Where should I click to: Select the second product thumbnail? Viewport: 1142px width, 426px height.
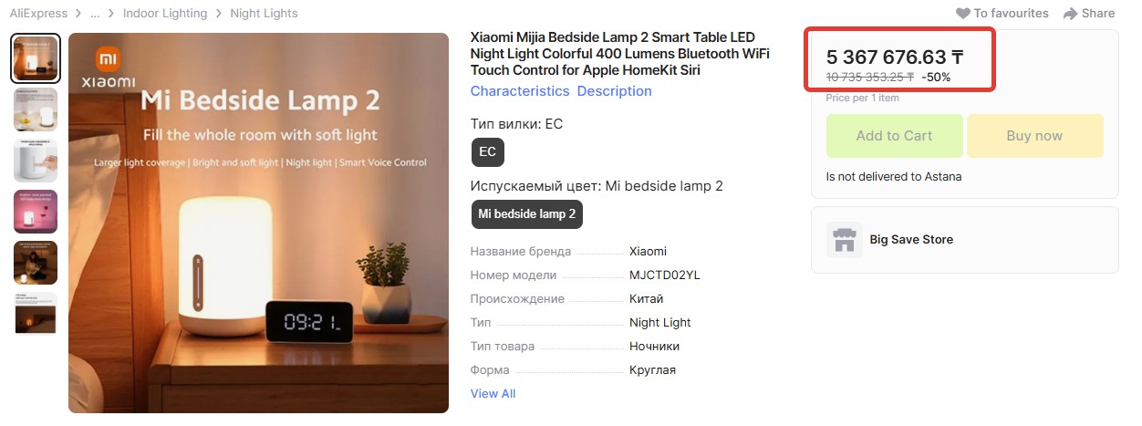(x=36, y=109)
